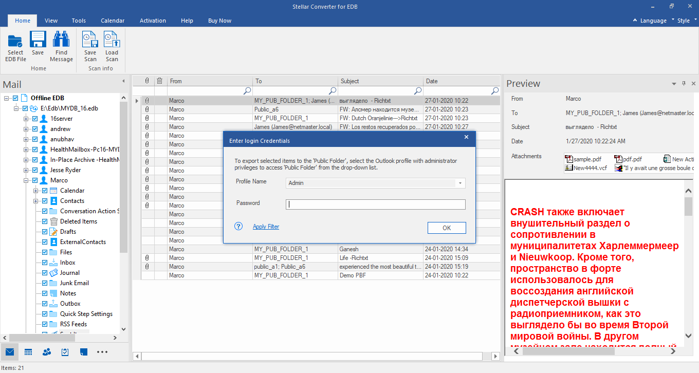699x373 pixels.
Task: Open the Language dropdown menu
Action: point(653,21)
